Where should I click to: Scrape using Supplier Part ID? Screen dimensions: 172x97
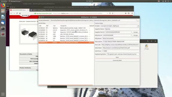click(135, 32)
